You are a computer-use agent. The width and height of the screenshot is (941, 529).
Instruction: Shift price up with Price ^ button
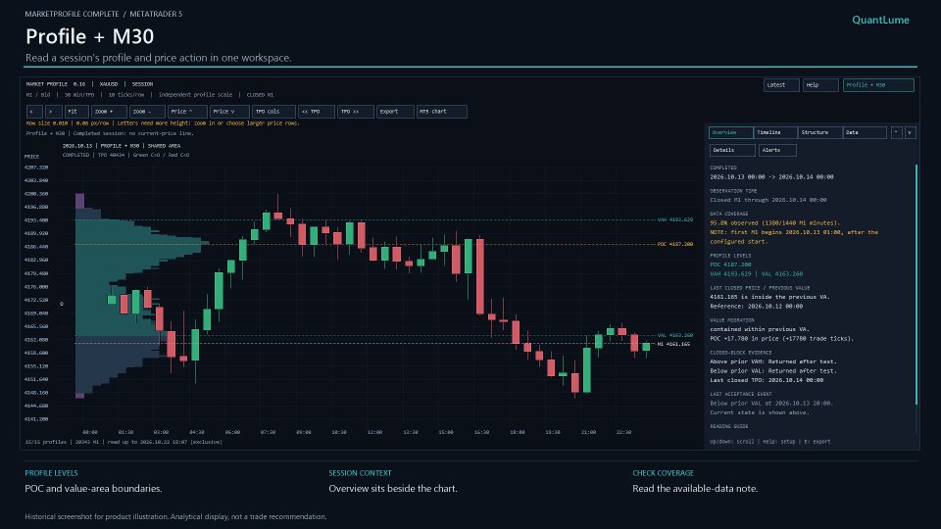pyautogui.click(x=187, y=112)
